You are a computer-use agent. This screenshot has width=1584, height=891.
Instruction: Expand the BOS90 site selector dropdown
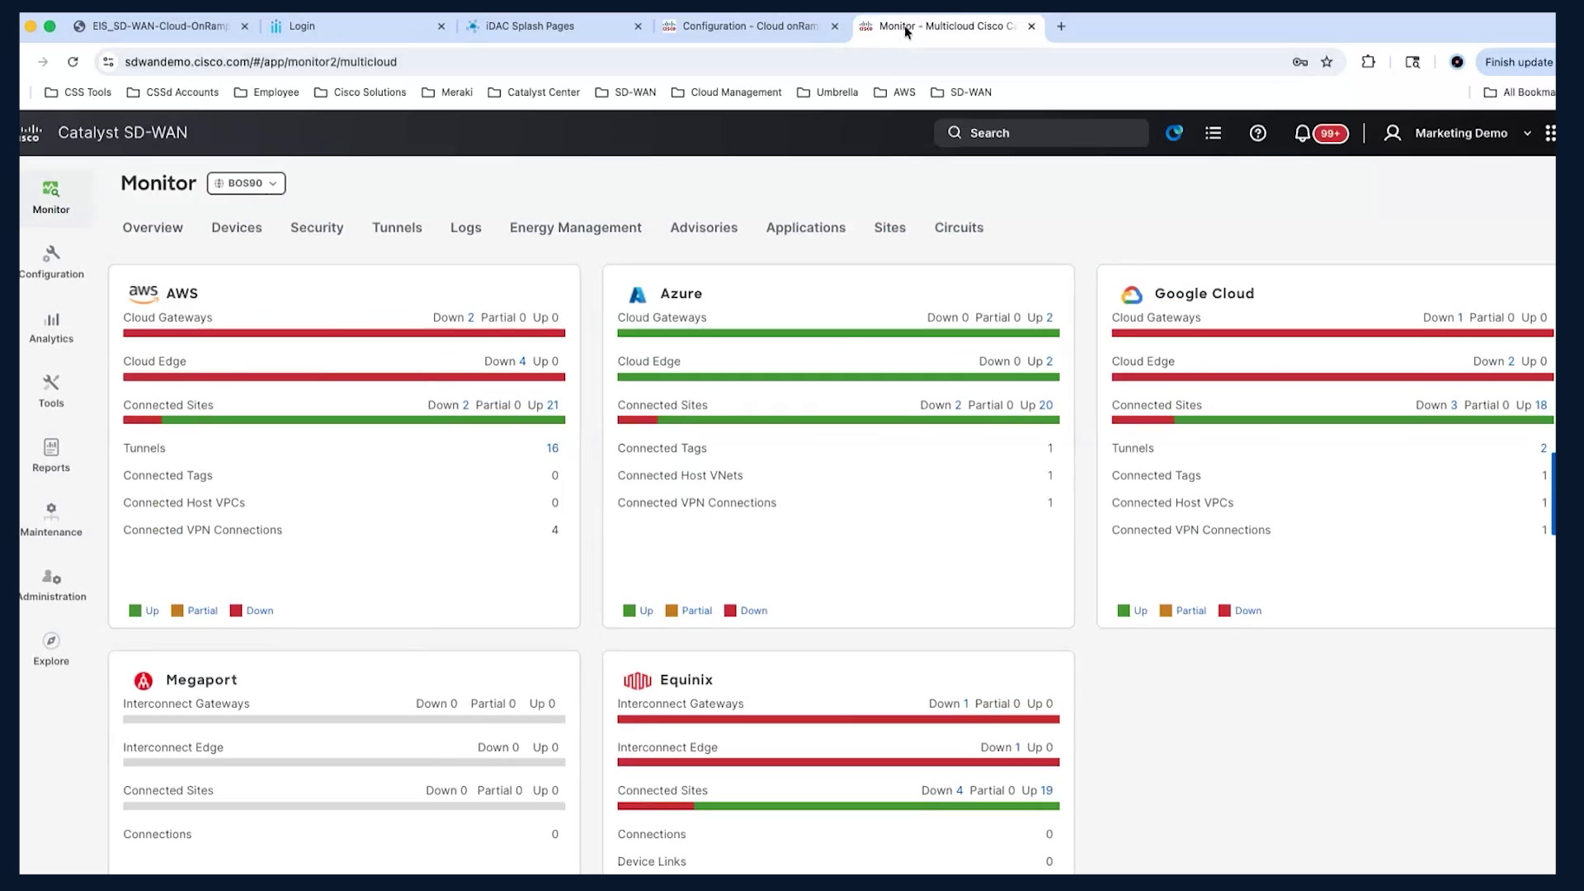coord(246,183)
